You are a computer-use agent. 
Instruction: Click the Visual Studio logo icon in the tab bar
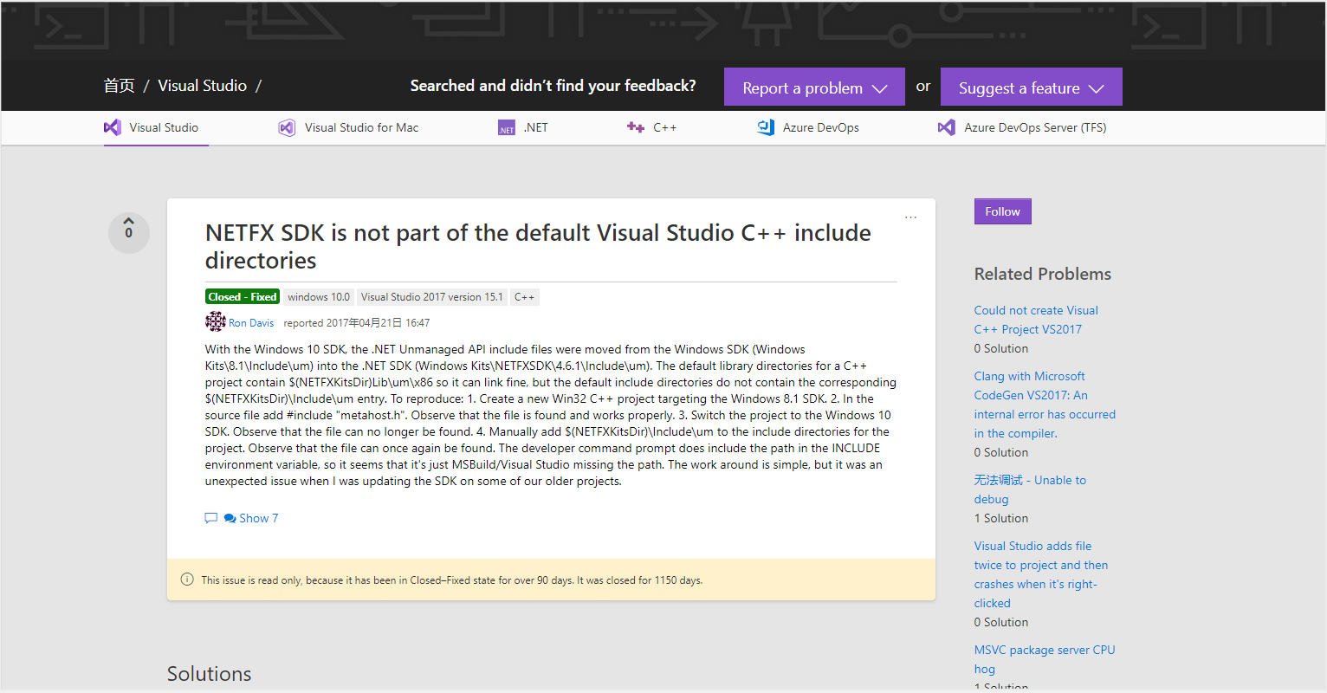[x=113, y=127]
